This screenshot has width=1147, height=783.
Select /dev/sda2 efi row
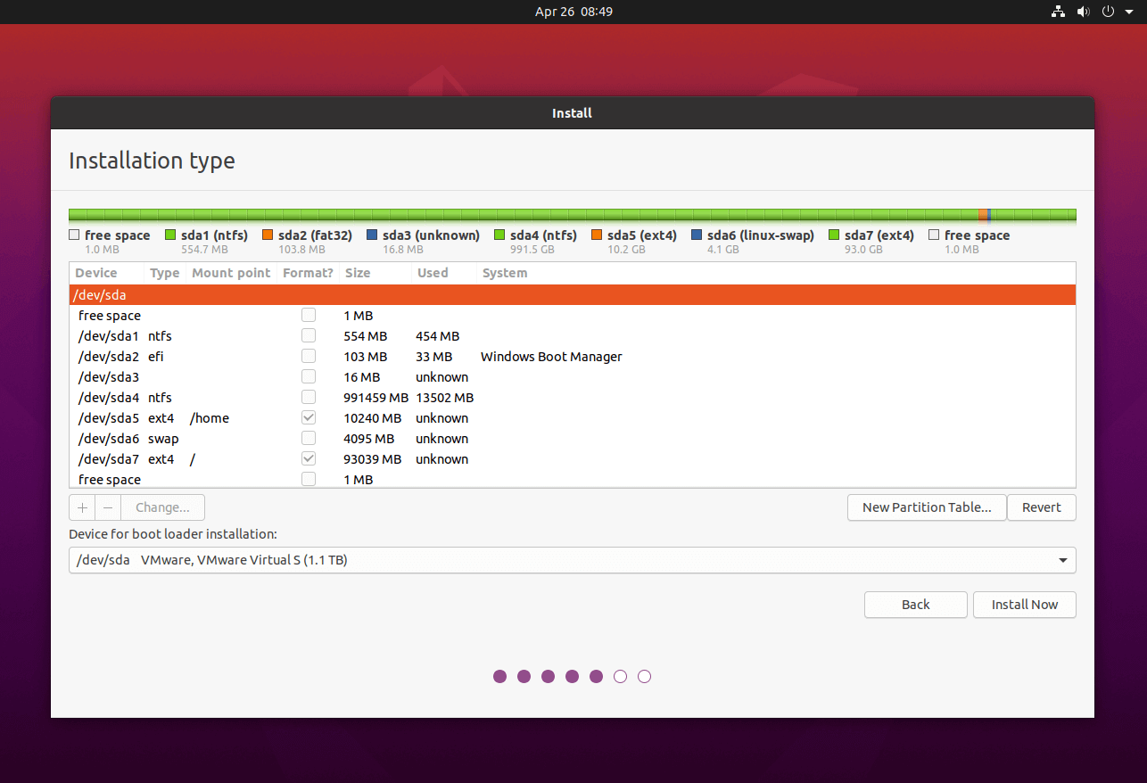pos(573,357)
